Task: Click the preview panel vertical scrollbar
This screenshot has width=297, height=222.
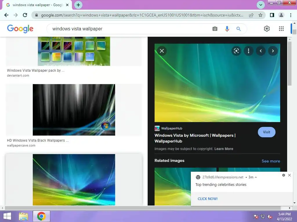Action: [x=289, y=63]
